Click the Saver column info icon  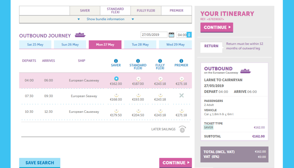click(116, 61)
